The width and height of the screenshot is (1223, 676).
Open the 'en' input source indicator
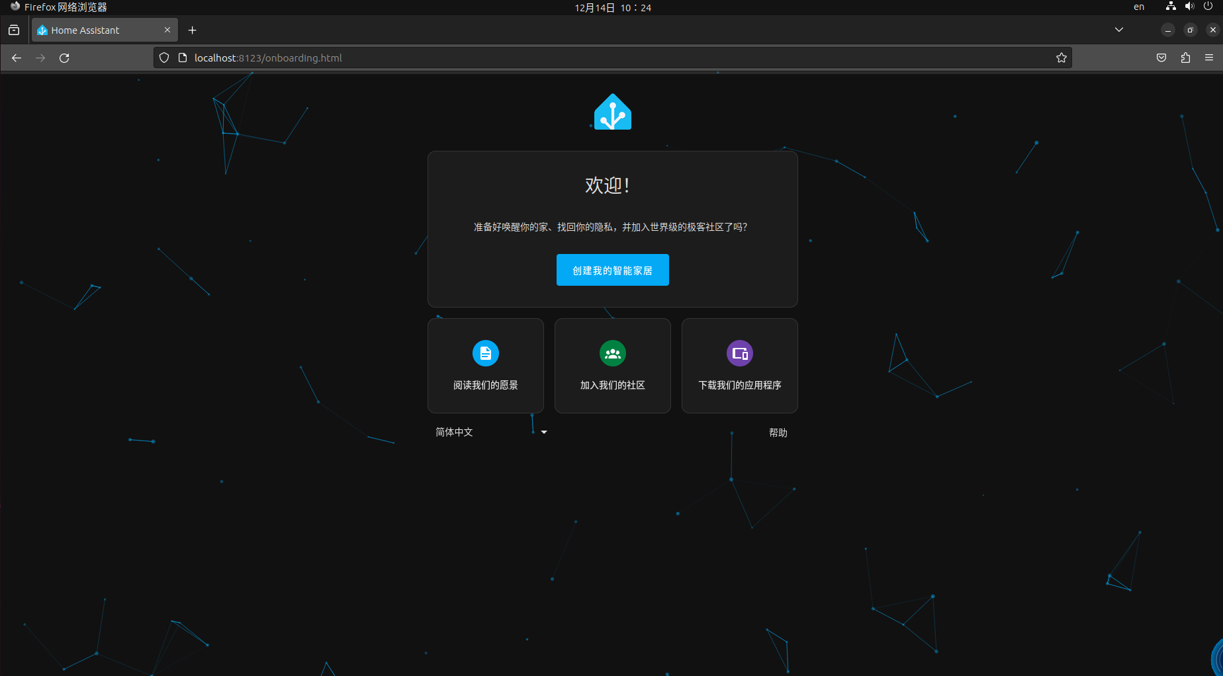[1139, 7]
